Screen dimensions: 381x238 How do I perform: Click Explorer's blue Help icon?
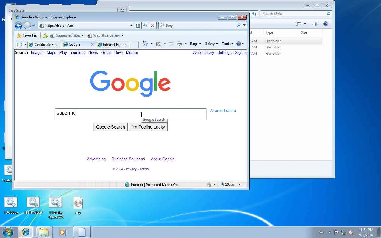pos(326,24)
